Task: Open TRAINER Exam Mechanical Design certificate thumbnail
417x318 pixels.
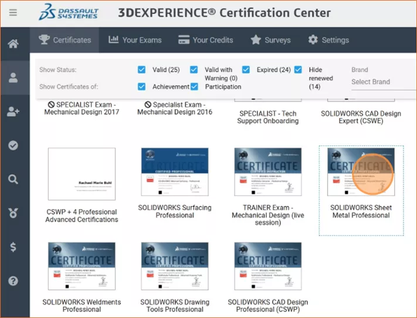Action: pyautogui.click(x=268, y=172)
